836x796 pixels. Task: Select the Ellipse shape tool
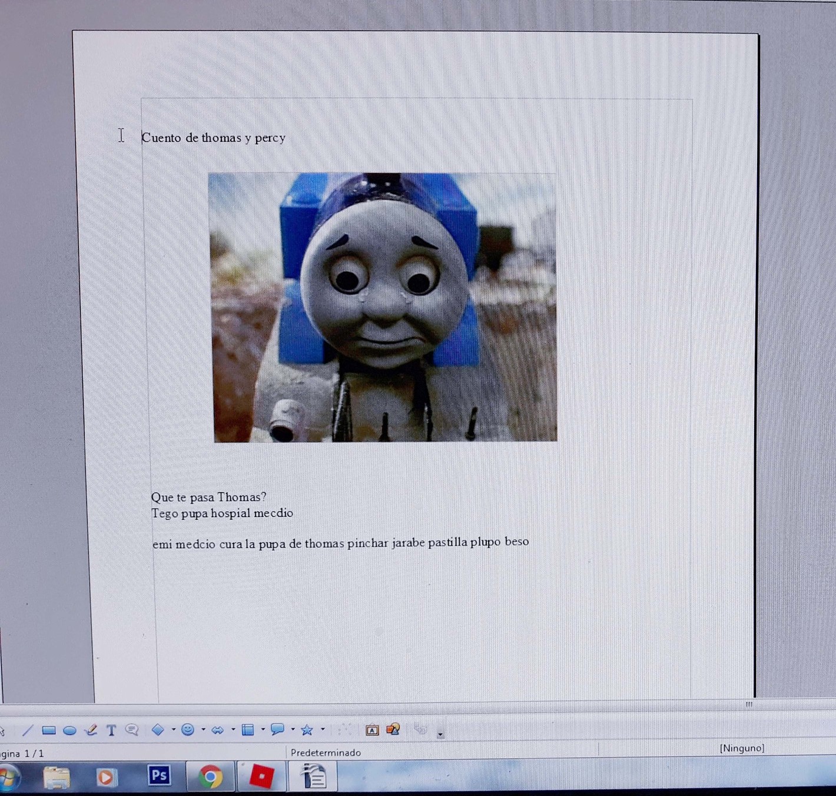[69, 731]
